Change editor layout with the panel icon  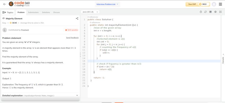[x=210, y=12]
